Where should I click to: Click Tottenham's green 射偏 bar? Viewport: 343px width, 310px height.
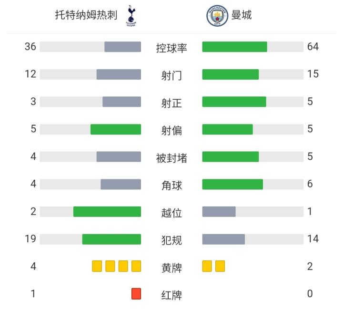coord(116,129)
